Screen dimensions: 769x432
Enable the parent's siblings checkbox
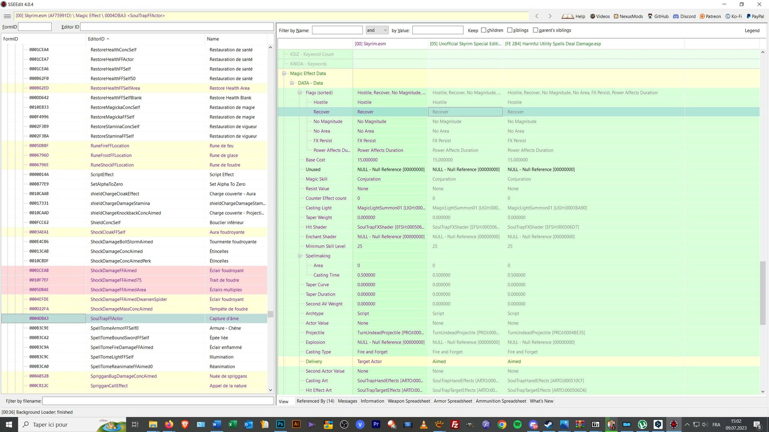(x=535, y=30)
